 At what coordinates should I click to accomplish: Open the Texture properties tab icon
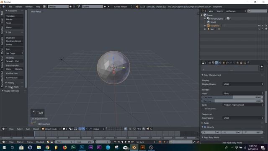[241, 62]
